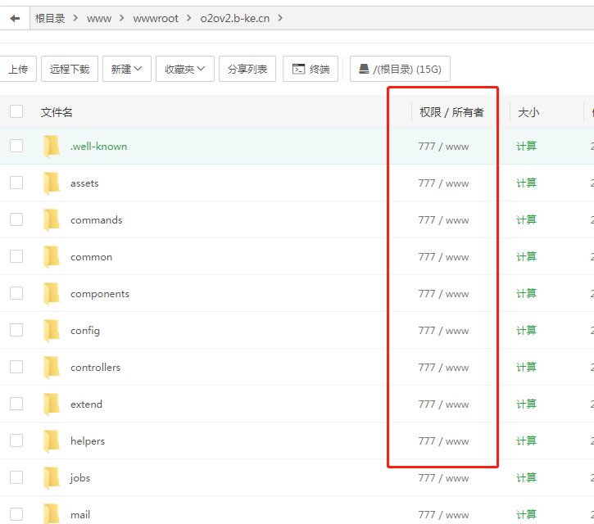Open the common folder name
The height and width of the screenshot is (524, 594).
(91, 257)
